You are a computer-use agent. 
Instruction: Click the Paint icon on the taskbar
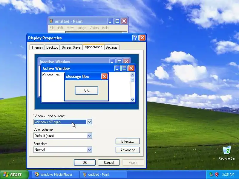click(x=85, y=175)
